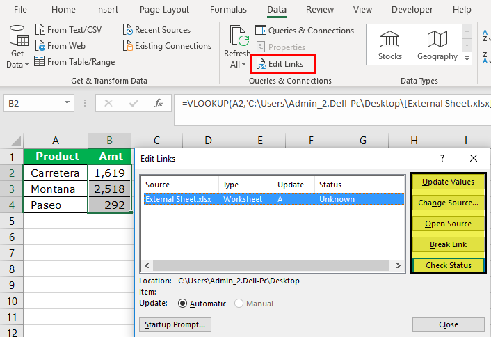The height and width of the screenshot is (337, 491).
Task: Click the Insert Function fx icon
Action: [159, 103]
